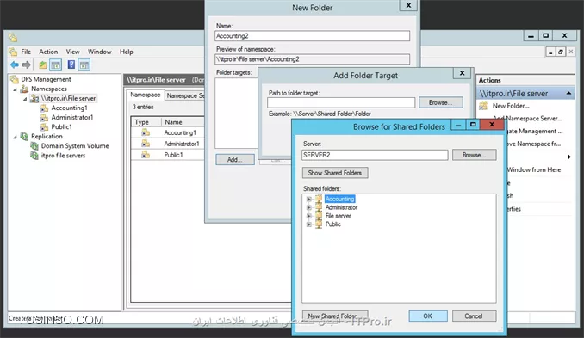Click the Path to folder target field

[x=341, y=102]
